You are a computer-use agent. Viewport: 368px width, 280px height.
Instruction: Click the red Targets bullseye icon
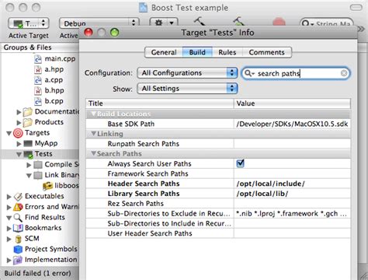point(18,133)
